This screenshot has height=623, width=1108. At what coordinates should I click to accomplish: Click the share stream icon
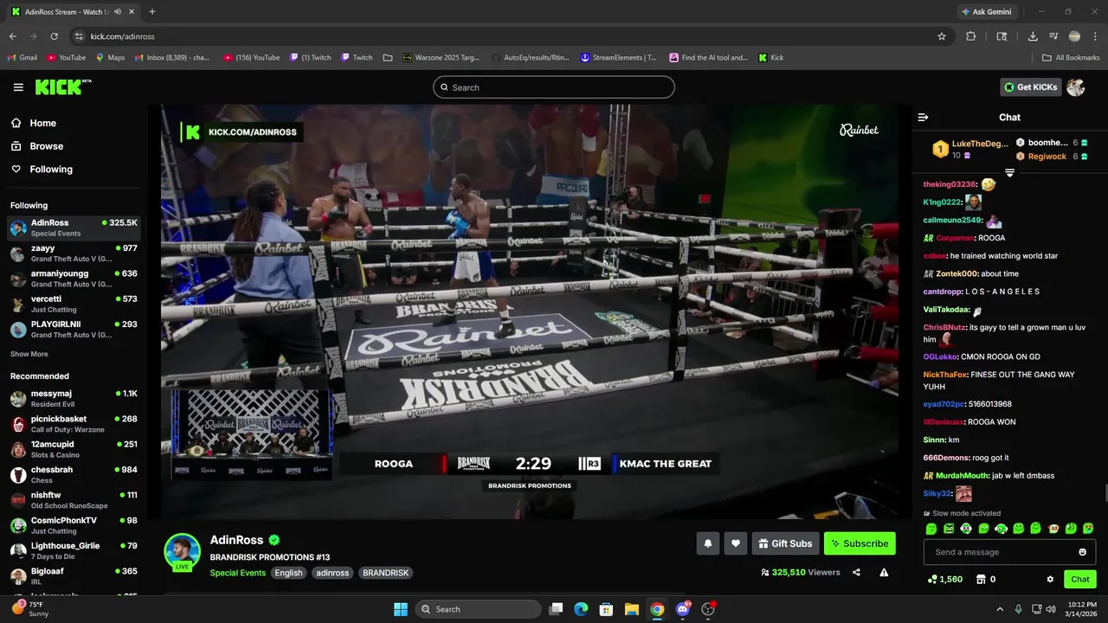click(856, 572)
